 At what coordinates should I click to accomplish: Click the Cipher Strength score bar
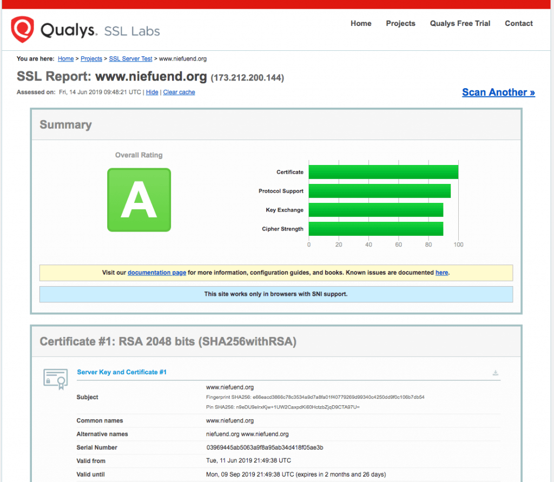(x=376, y=229)
